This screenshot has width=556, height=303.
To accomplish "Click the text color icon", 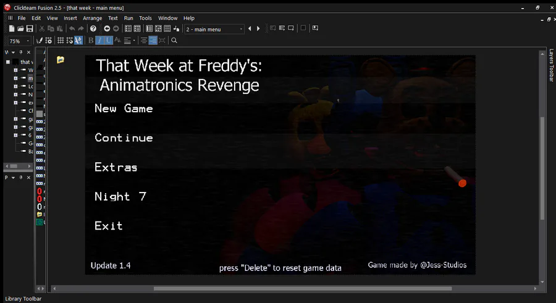I will coord(118,41).
